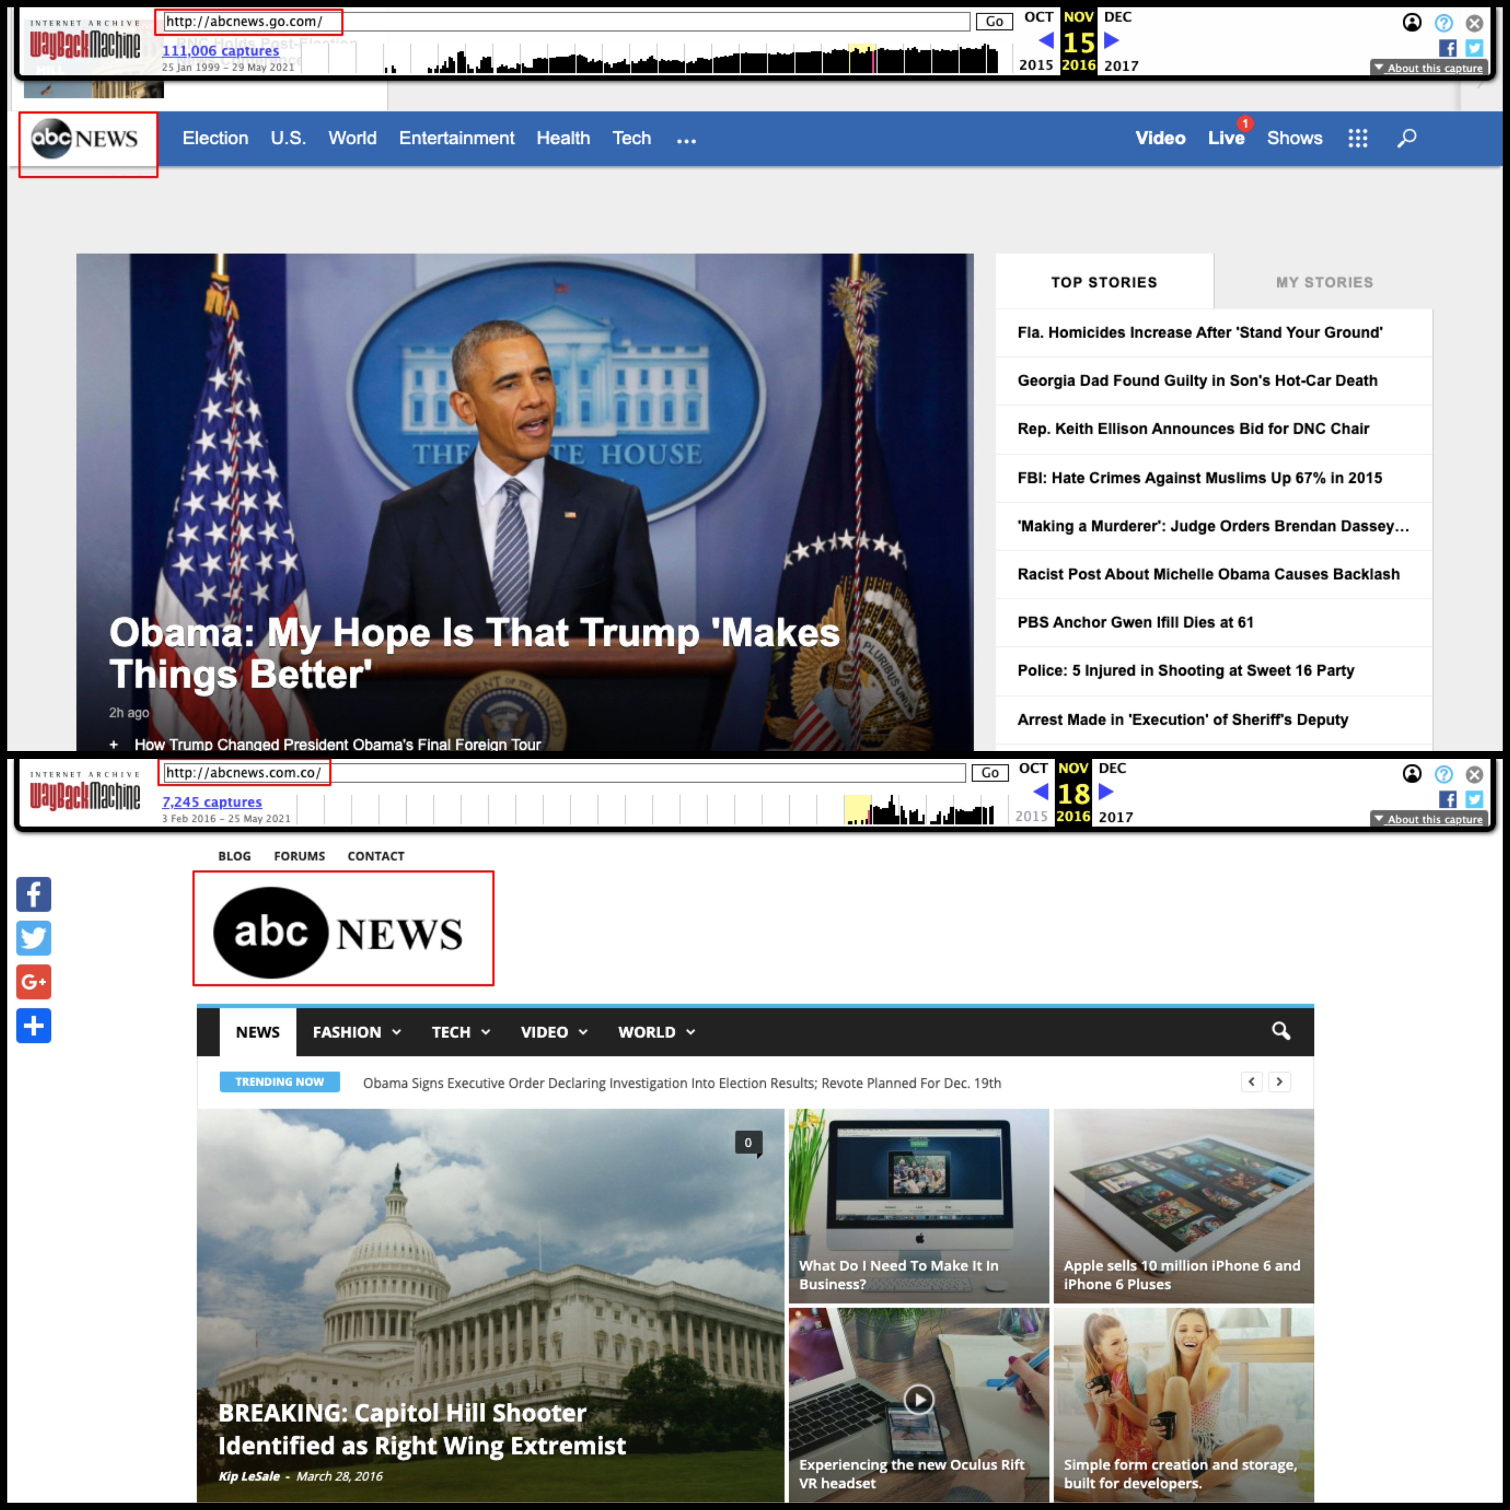Image resolution: width=1510 pixels, height=1510 pixels.
Task: Expand the FASHION dropdown menu
Action: (x=356, y=1032)
